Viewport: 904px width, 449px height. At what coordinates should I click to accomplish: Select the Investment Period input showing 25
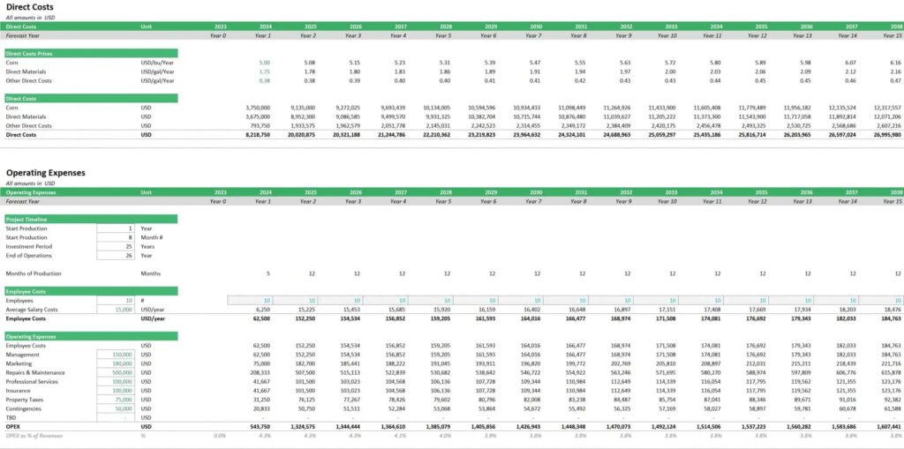[x=116, y=246]
